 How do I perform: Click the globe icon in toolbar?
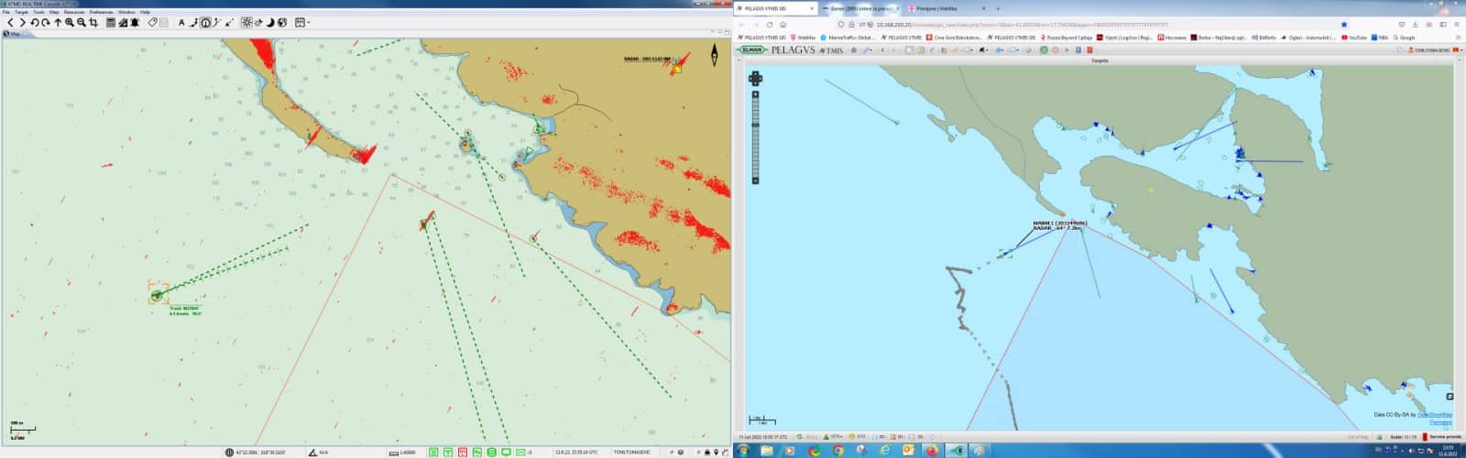[282, 23]
